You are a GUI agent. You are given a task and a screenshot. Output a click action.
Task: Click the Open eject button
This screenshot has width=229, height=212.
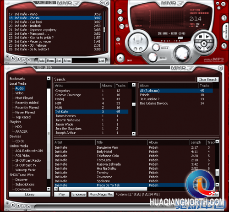click(x=120, y=58)
